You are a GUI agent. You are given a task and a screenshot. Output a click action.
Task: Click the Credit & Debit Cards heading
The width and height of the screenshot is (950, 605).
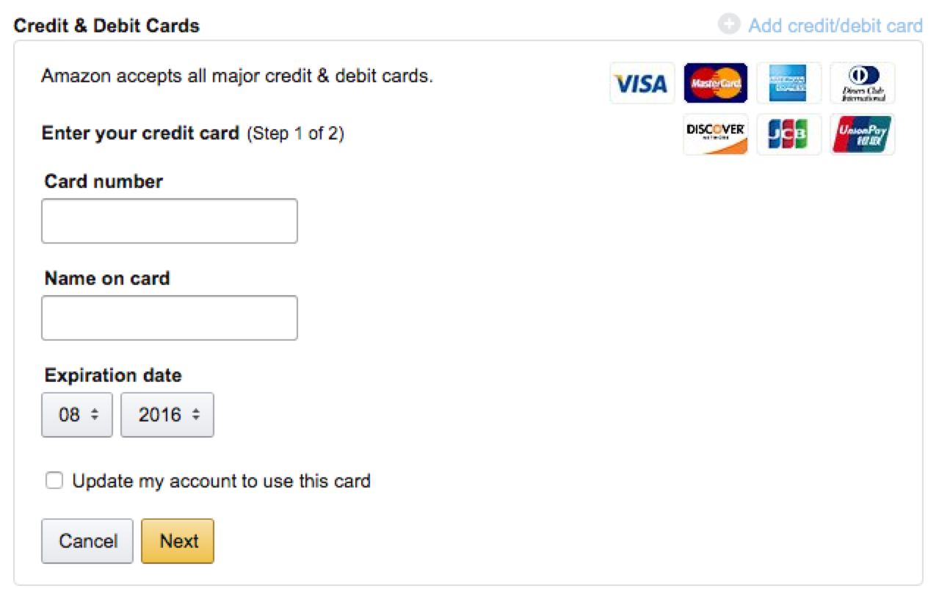pyautogui.click(x=107, y=26)
